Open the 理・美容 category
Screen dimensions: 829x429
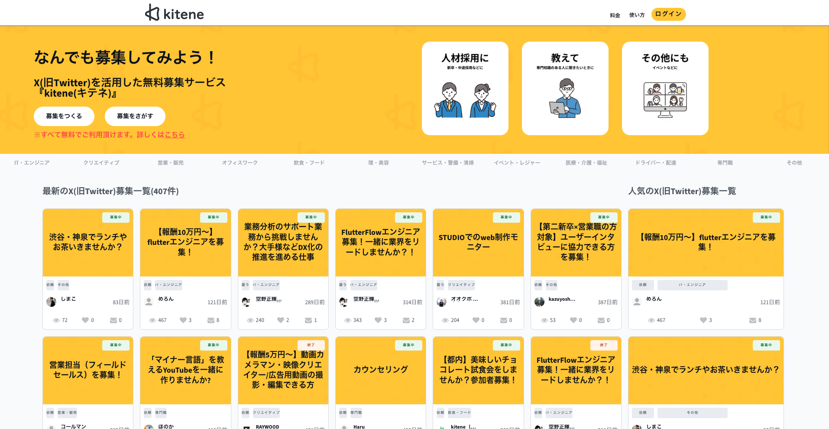point(379,163)
